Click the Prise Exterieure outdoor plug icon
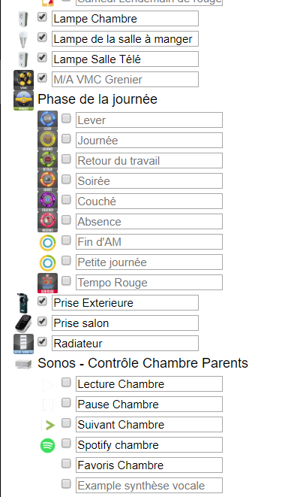Viewport: 282px width, 497px height. [x=23, y=303]
